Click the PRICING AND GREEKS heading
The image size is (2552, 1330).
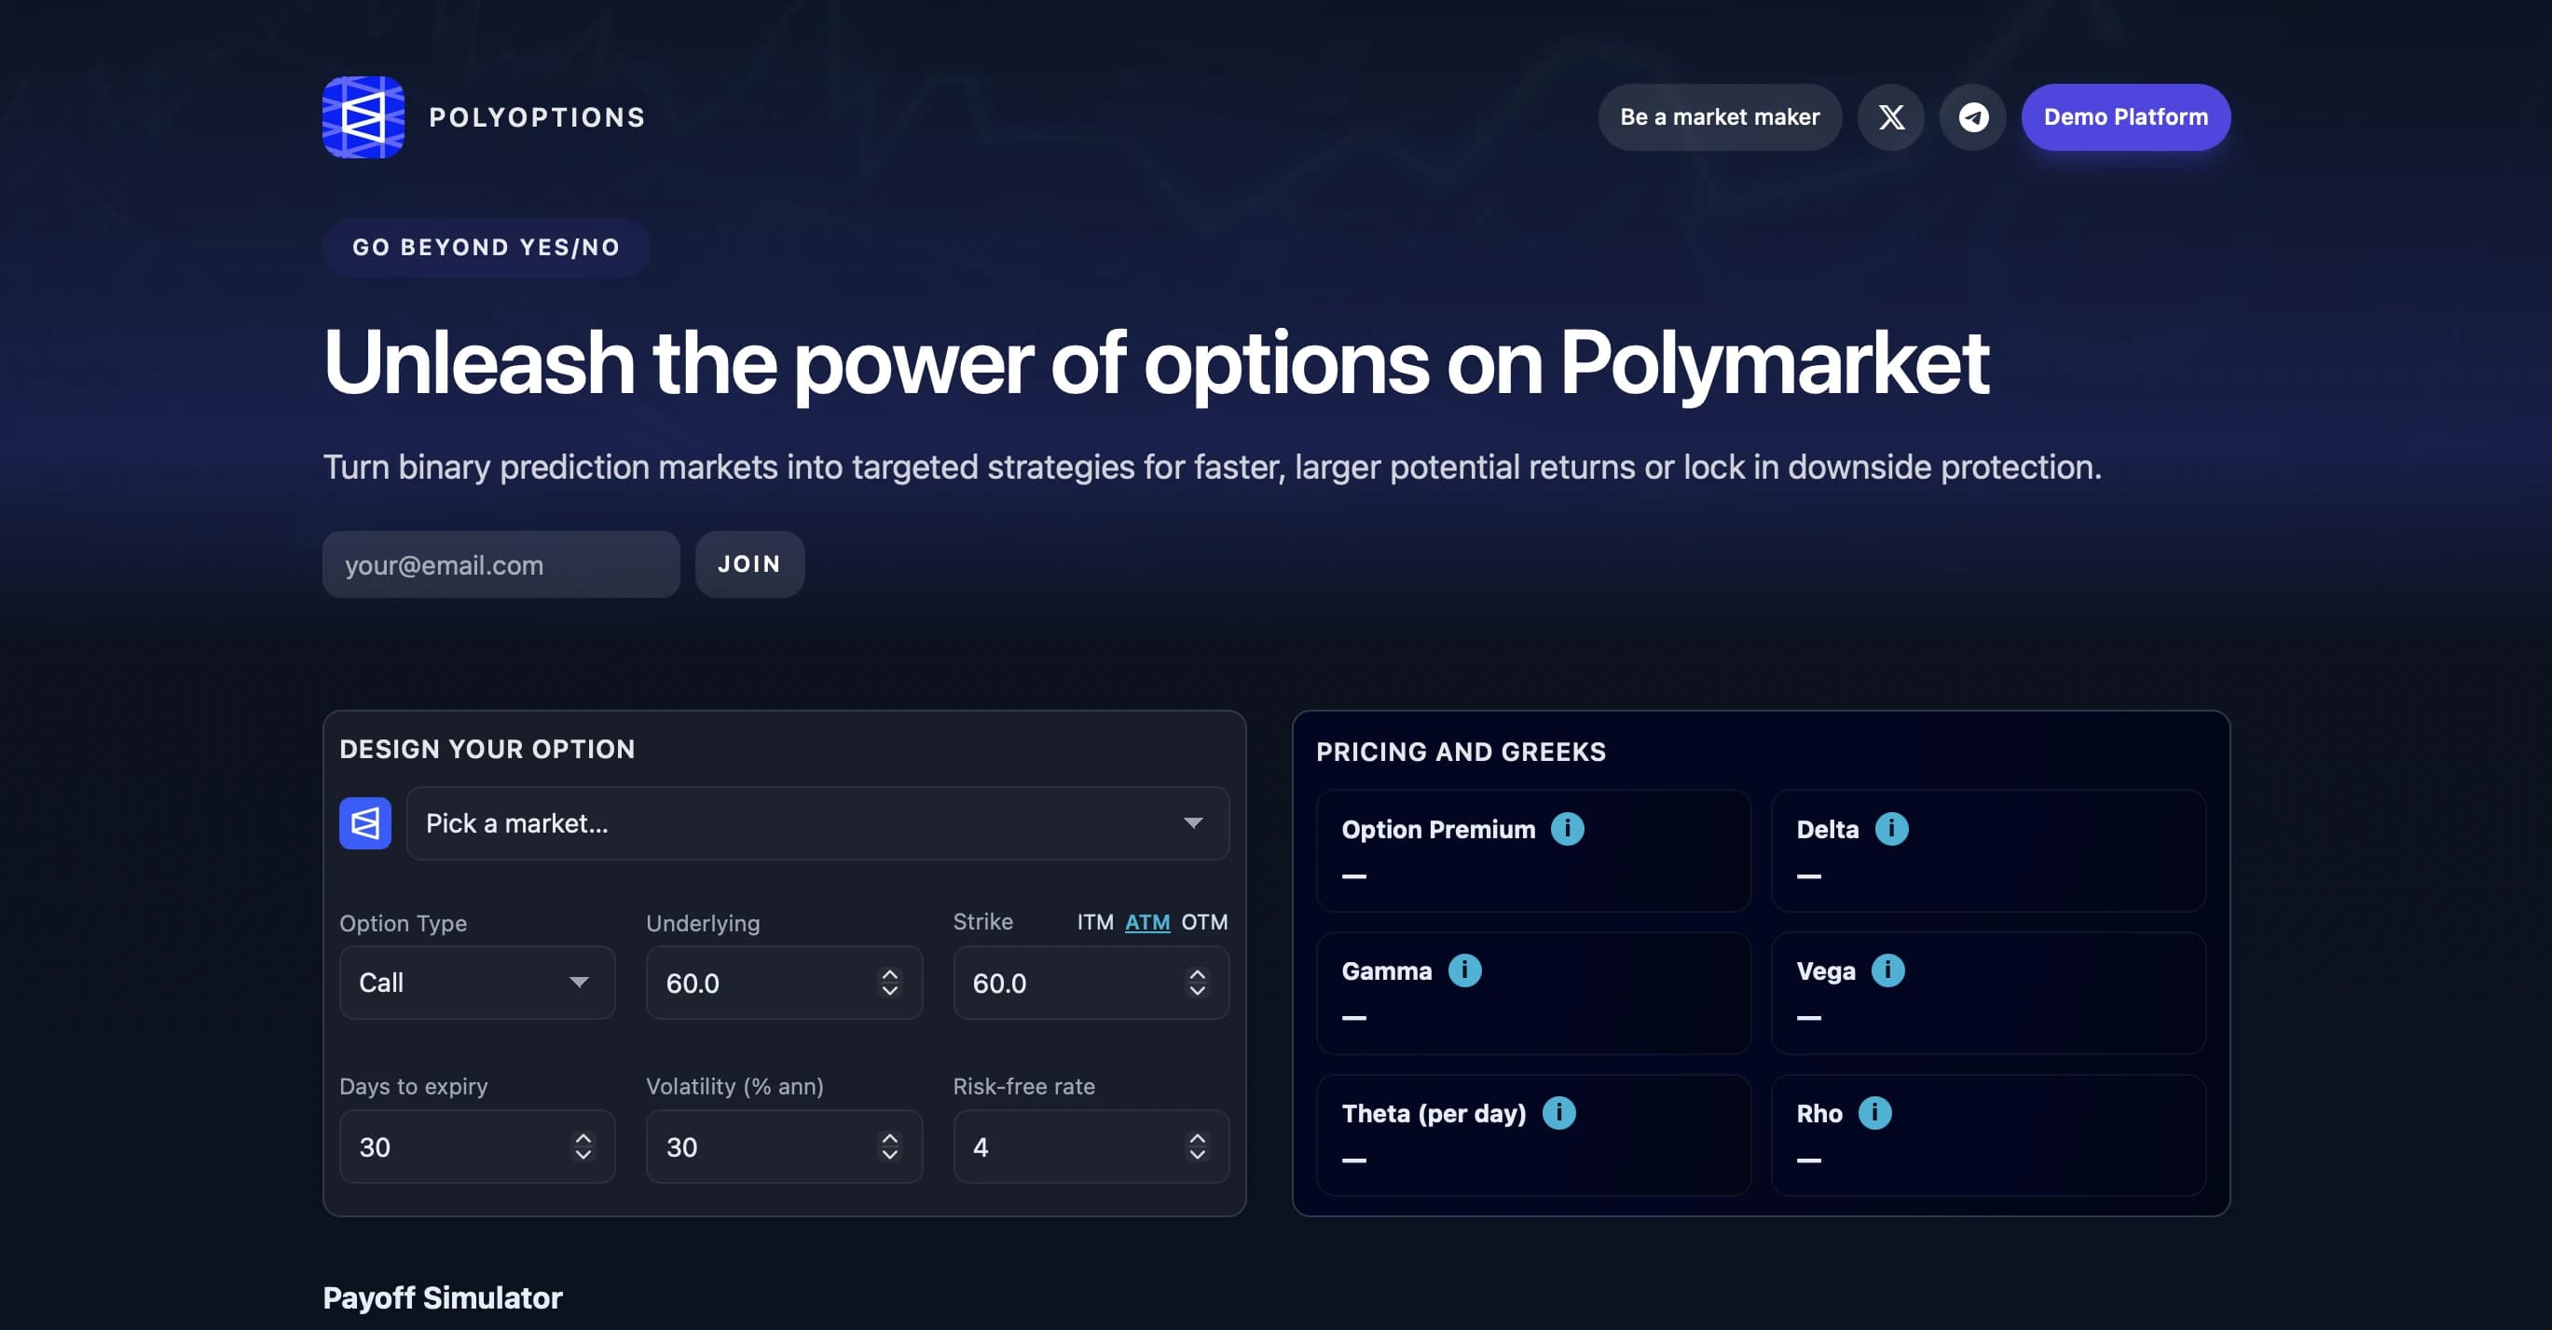coord(1461,753)
